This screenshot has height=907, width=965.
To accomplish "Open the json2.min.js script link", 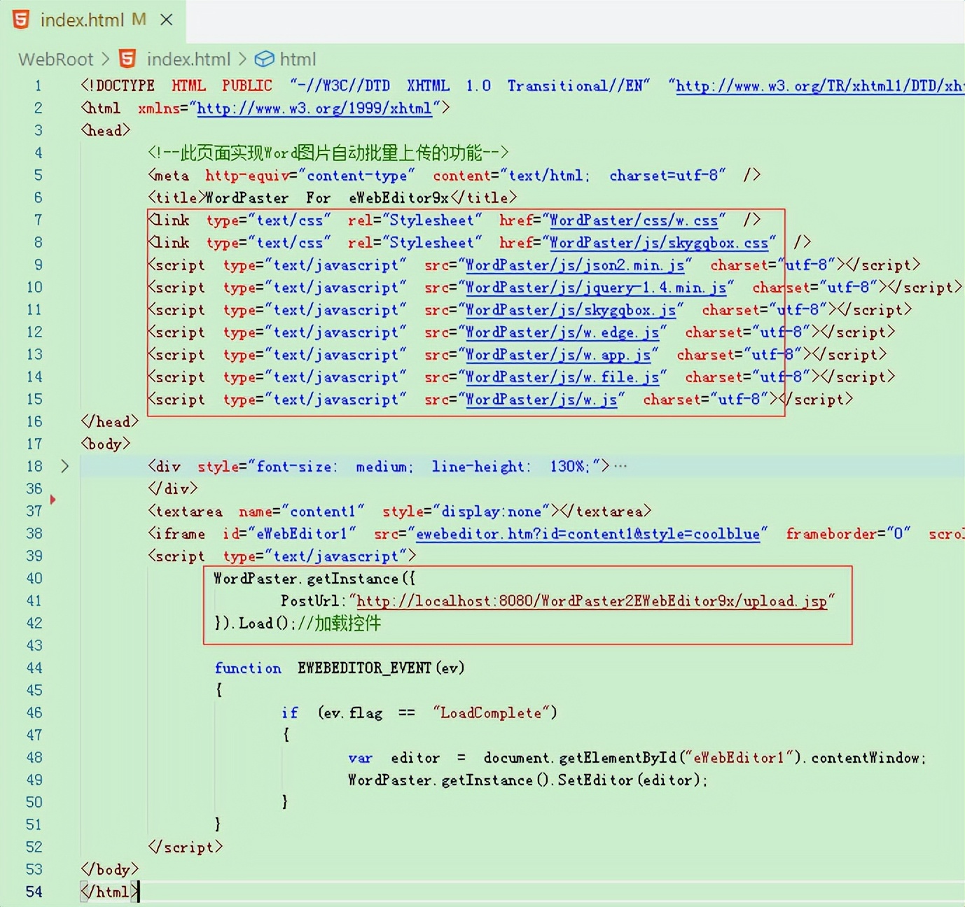I will click(x=575, y=265).
